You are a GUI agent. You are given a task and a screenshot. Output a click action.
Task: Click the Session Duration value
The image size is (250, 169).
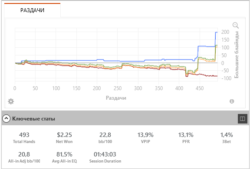(105, 154)
